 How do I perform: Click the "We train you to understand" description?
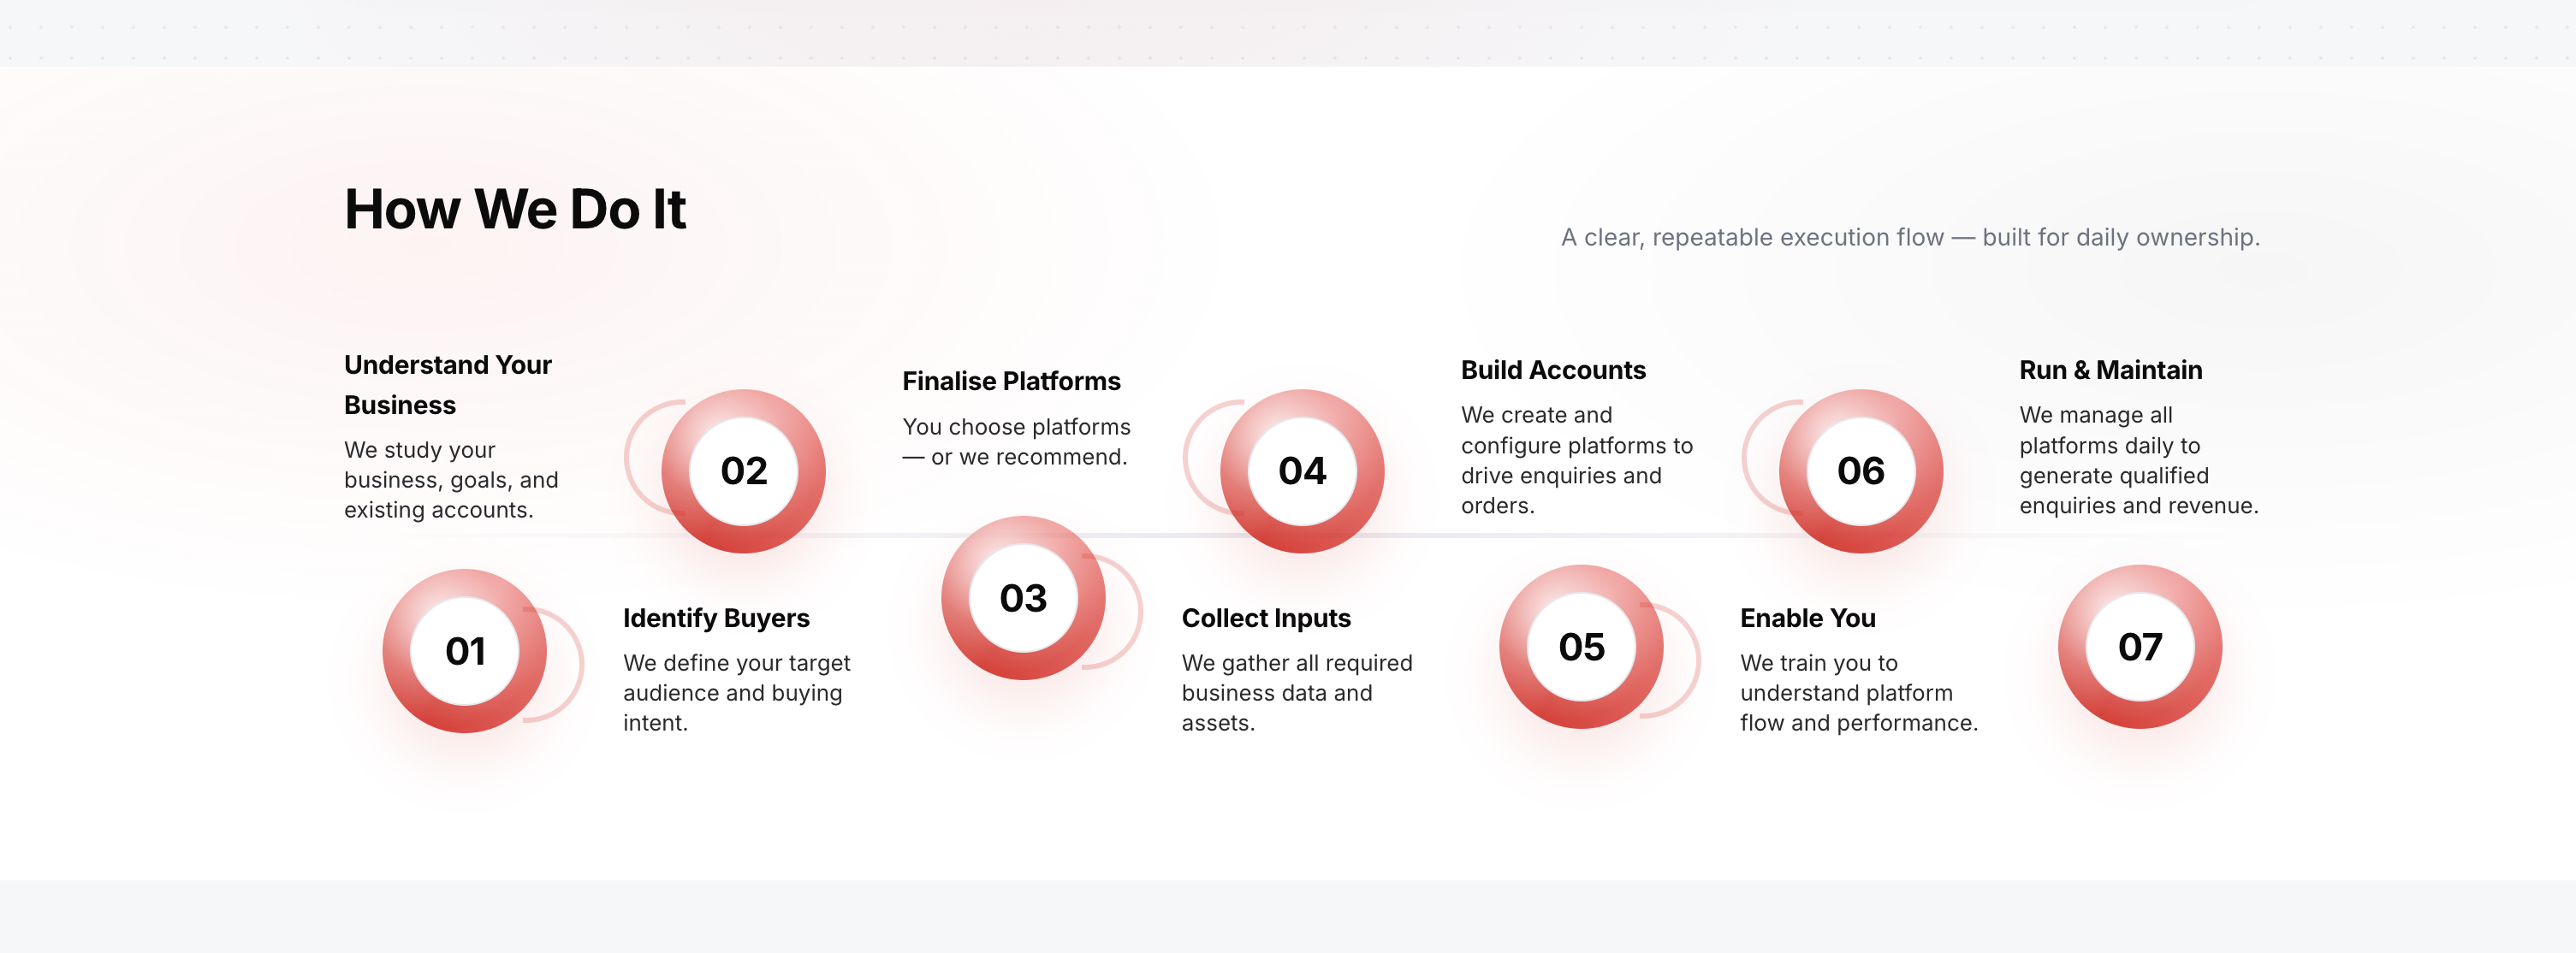[x=1858, y=692]
